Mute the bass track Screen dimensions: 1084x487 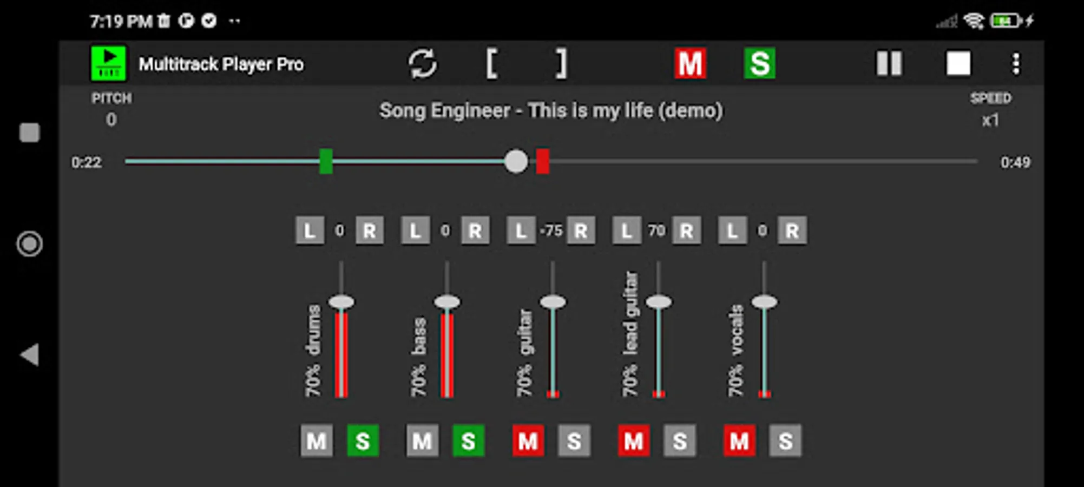[422, 441]
